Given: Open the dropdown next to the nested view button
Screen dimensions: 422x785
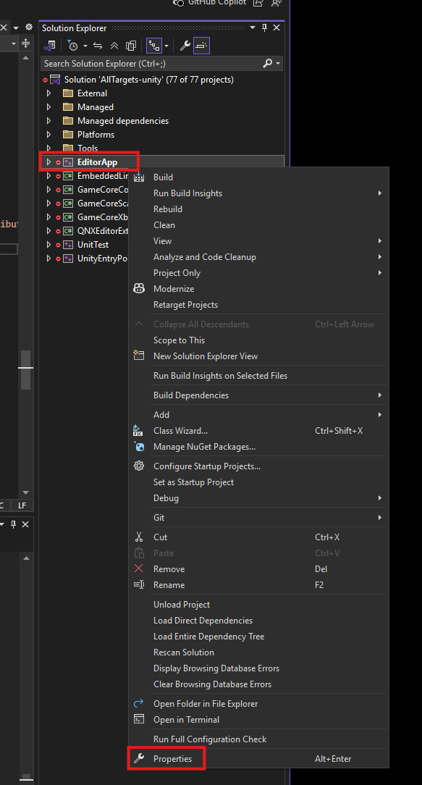Looking at the screenshot, I should click(166, 46).
